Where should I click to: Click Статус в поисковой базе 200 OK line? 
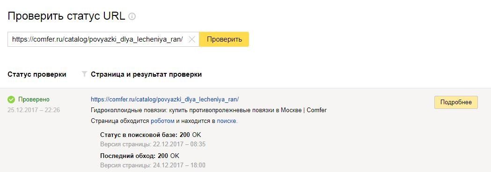[151, 135]
